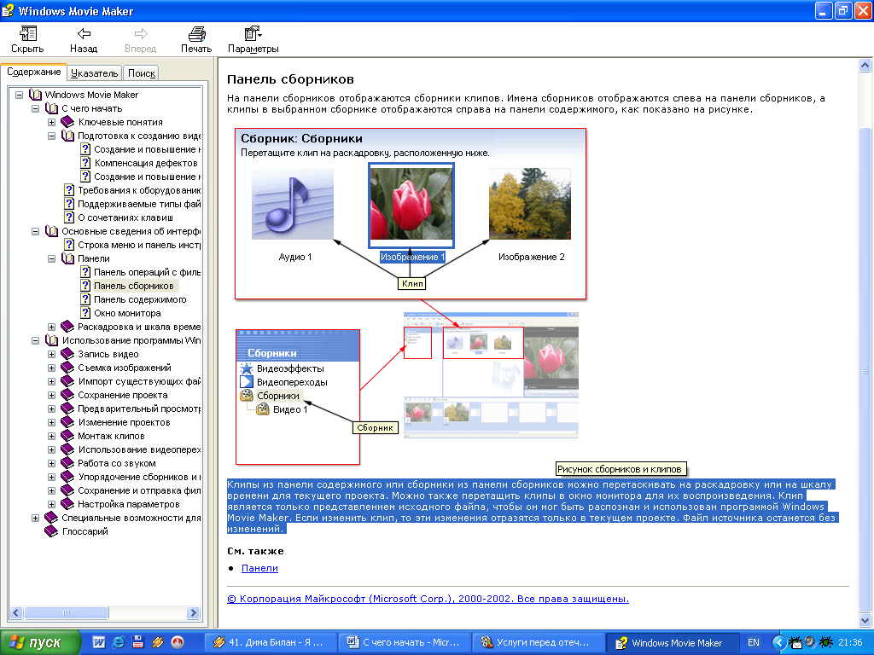Switch to the Поиск tab

pos(141,73)
